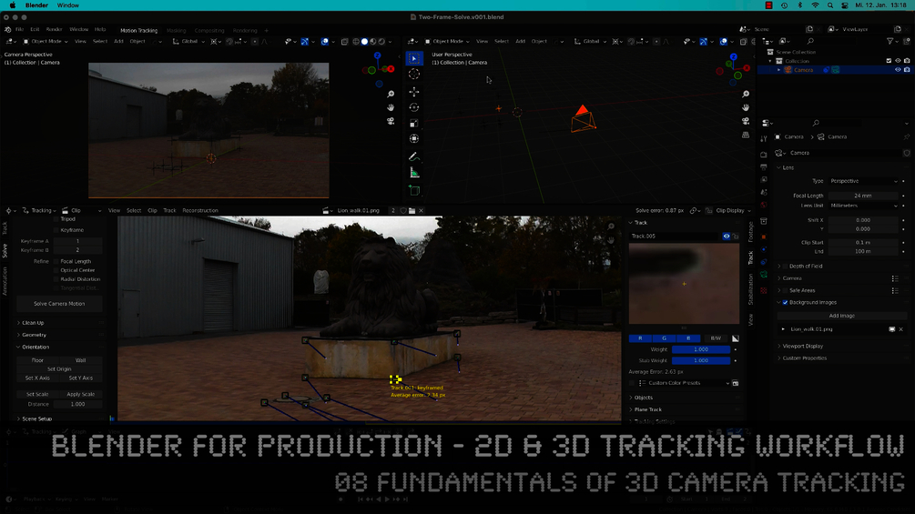The image size is (915, 514).
Task: Expand the Plane Track panel
Action: point(647,409)
